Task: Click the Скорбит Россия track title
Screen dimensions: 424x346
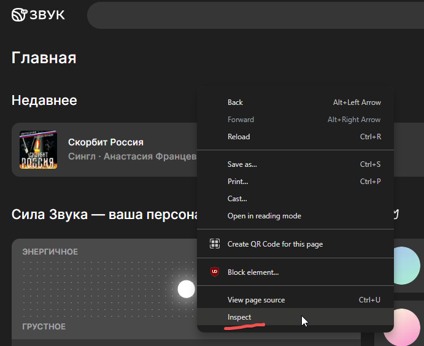Action: [x=106, y=142]
